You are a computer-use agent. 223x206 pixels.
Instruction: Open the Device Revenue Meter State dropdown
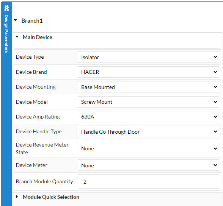point(148,148)
